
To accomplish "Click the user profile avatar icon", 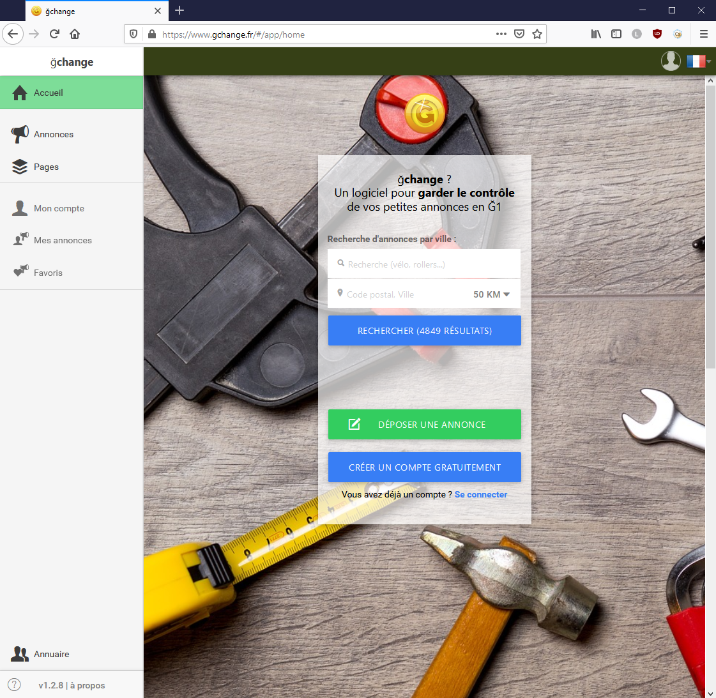I will coord(671,61).
